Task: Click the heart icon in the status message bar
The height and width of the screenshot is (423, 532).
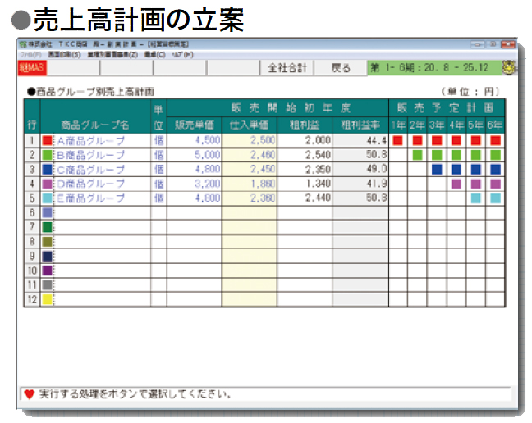Action: pos(30,393)
